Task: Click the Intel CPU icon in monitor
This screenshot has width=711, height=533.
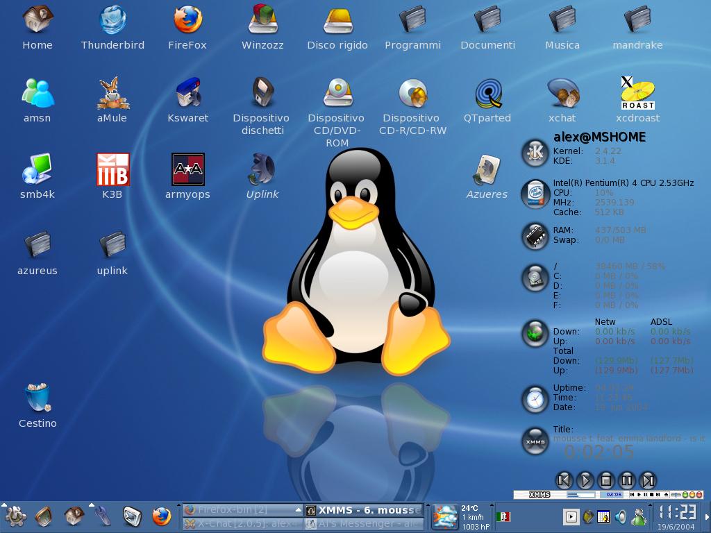Action: [535, 194]
